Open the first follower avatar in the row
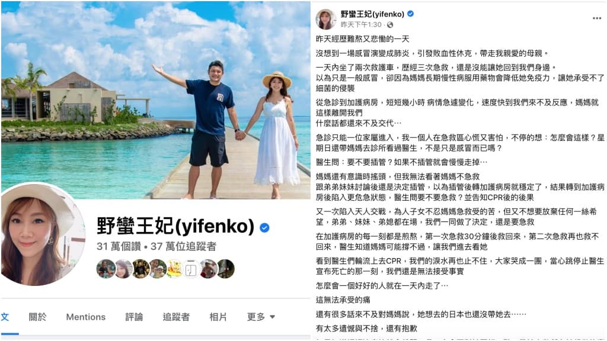Viewport: 607px width, 341px height. (x=106, y=269)
